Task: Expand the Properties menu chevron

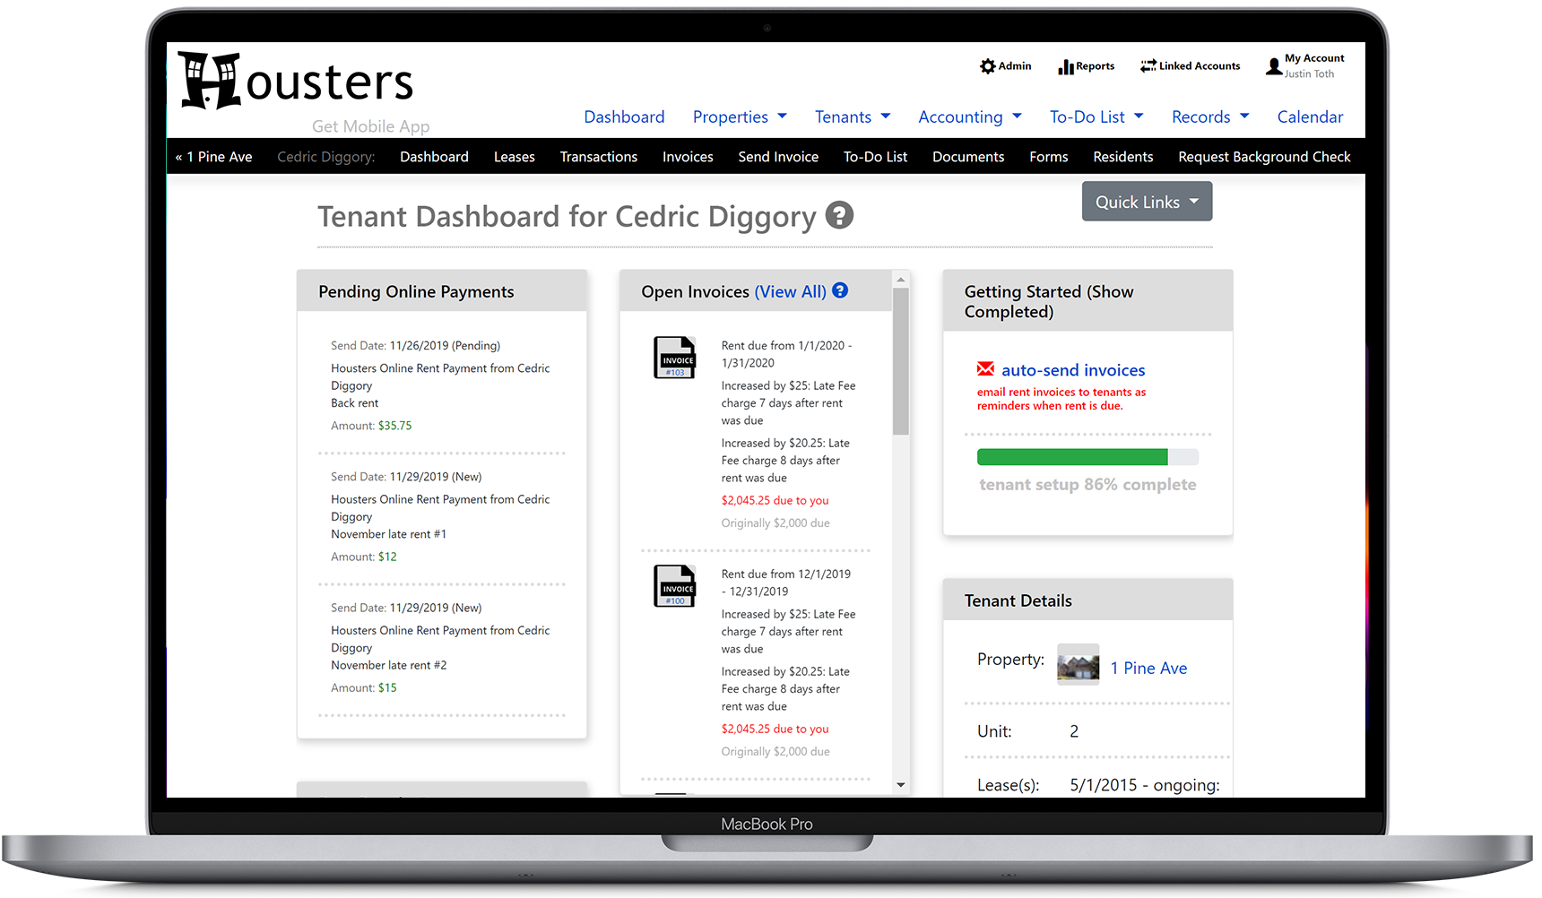Action: pos(783,117)
